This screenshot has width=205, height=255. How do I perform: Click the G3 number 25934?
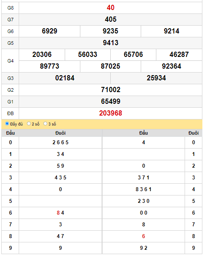coord(156,78)
